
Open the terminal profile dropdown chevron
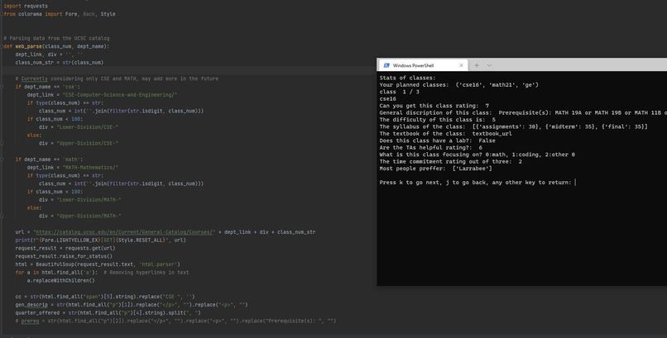tap(489, 65)
